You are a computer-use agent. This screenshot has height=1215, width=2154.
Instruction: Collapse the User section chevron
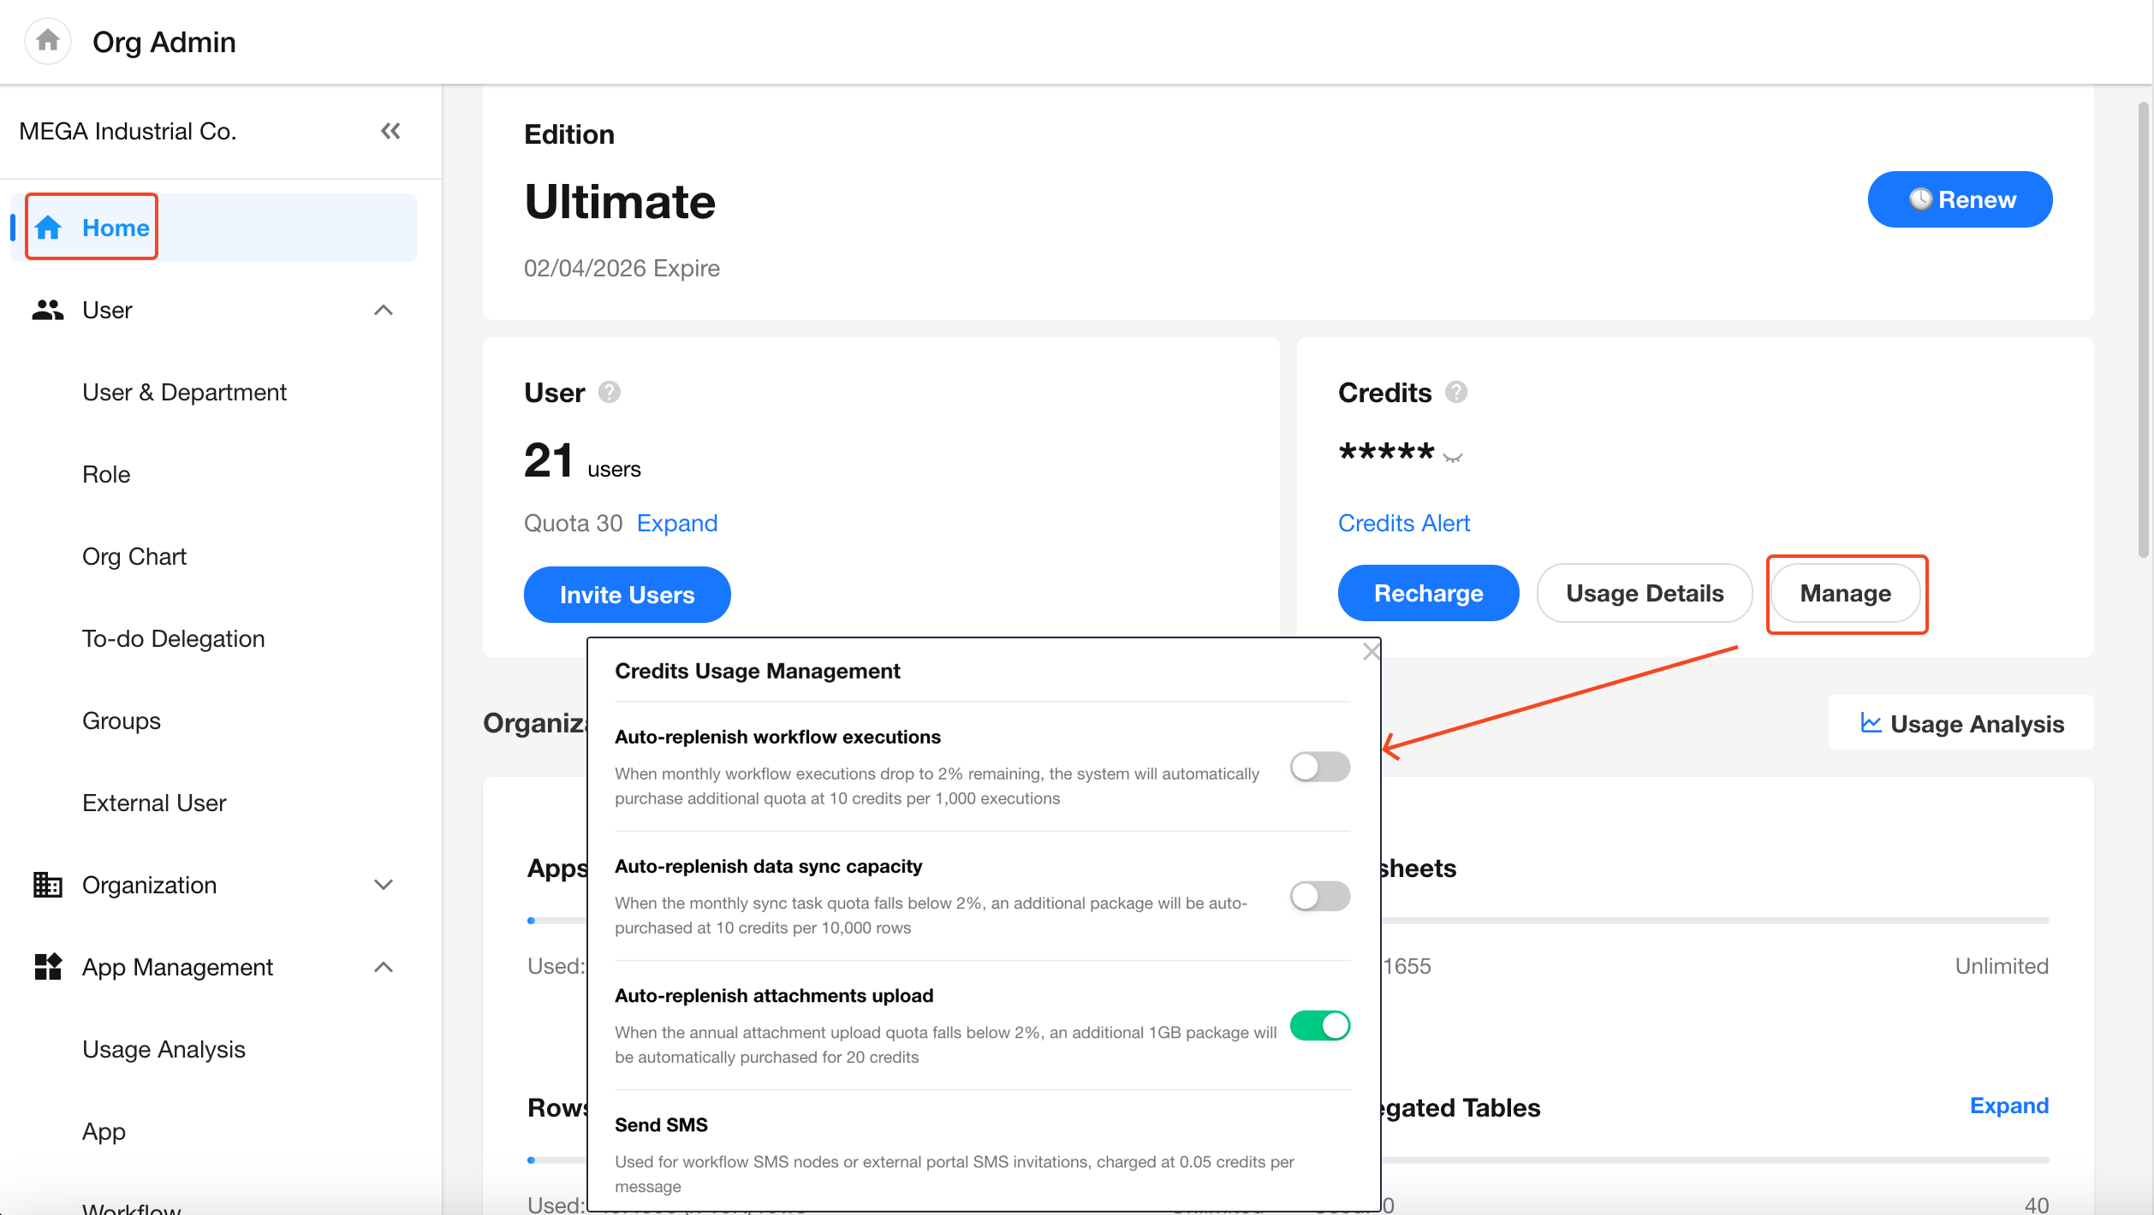(x=384, y=310)
